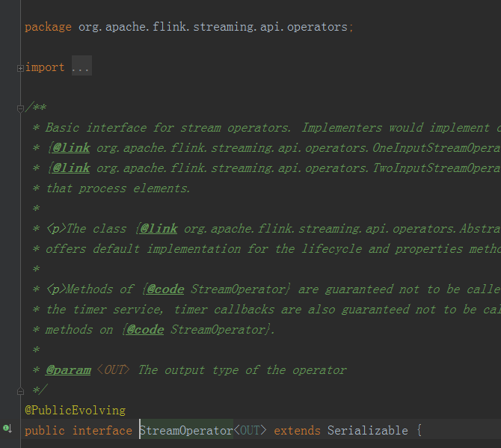
Task: Click the 'extends' keyword
Action: pos(297,430)
